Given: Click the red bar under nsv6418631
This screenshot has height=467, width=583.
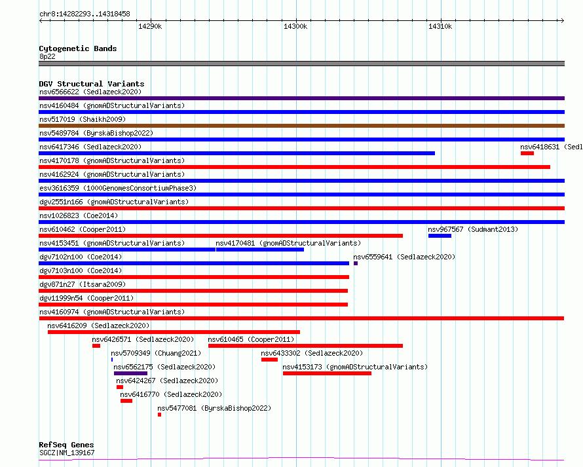Looking at the screenshot, I should (x=527, y=153).
